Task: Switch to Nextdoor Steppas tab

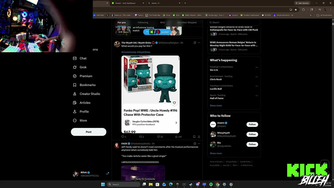Action: (187, 22)
